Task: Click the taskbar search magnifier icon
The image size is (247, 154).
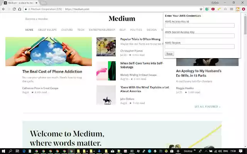Action: (x=10, y=151)
